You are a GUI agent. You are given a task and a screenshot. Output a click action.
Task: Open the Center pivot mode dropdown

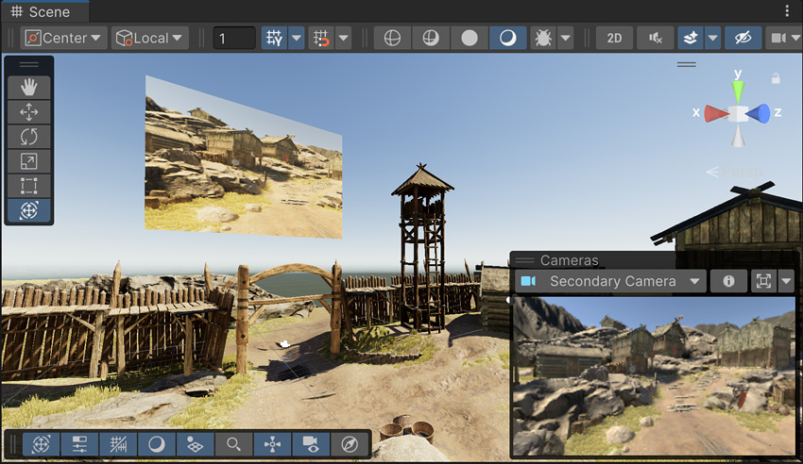63,38
